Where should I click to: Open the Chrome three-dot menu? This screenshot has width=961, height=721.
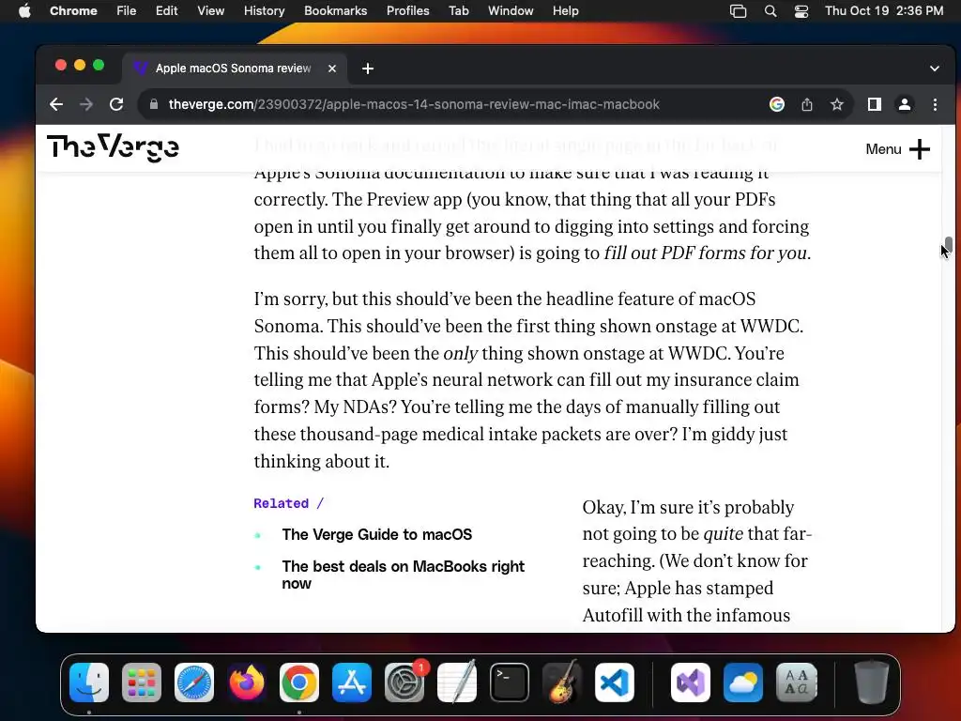click(935, 104)
